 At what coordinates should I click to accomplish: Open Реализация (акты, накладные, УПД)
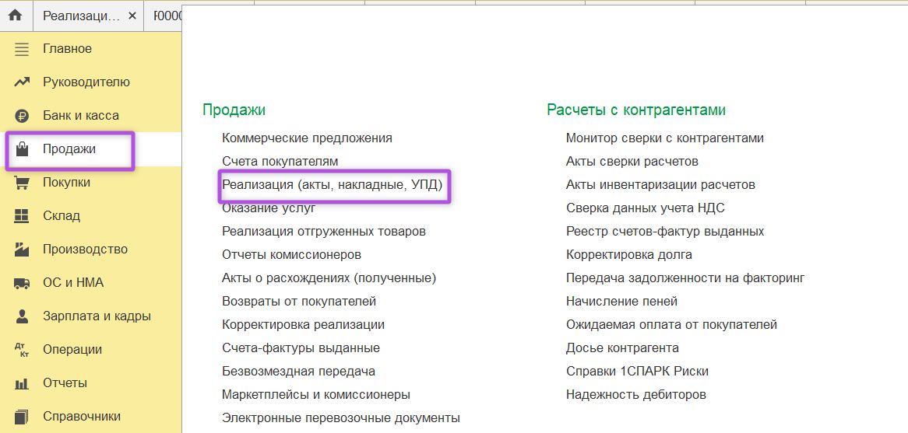click(333, 185)
